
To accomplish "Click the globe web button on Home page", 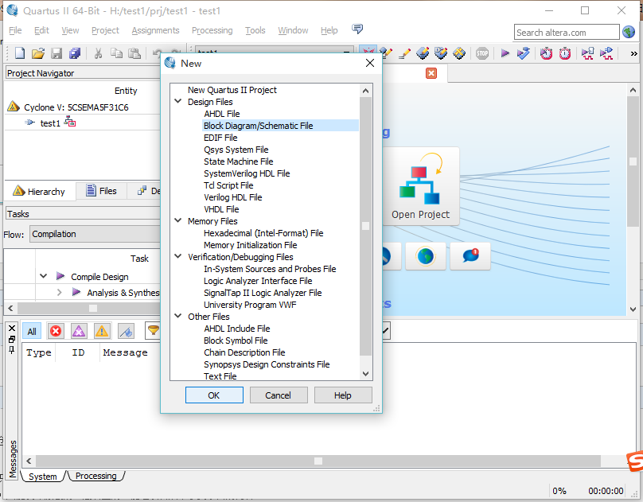I will pyautogui.click(x=425, y=256).
